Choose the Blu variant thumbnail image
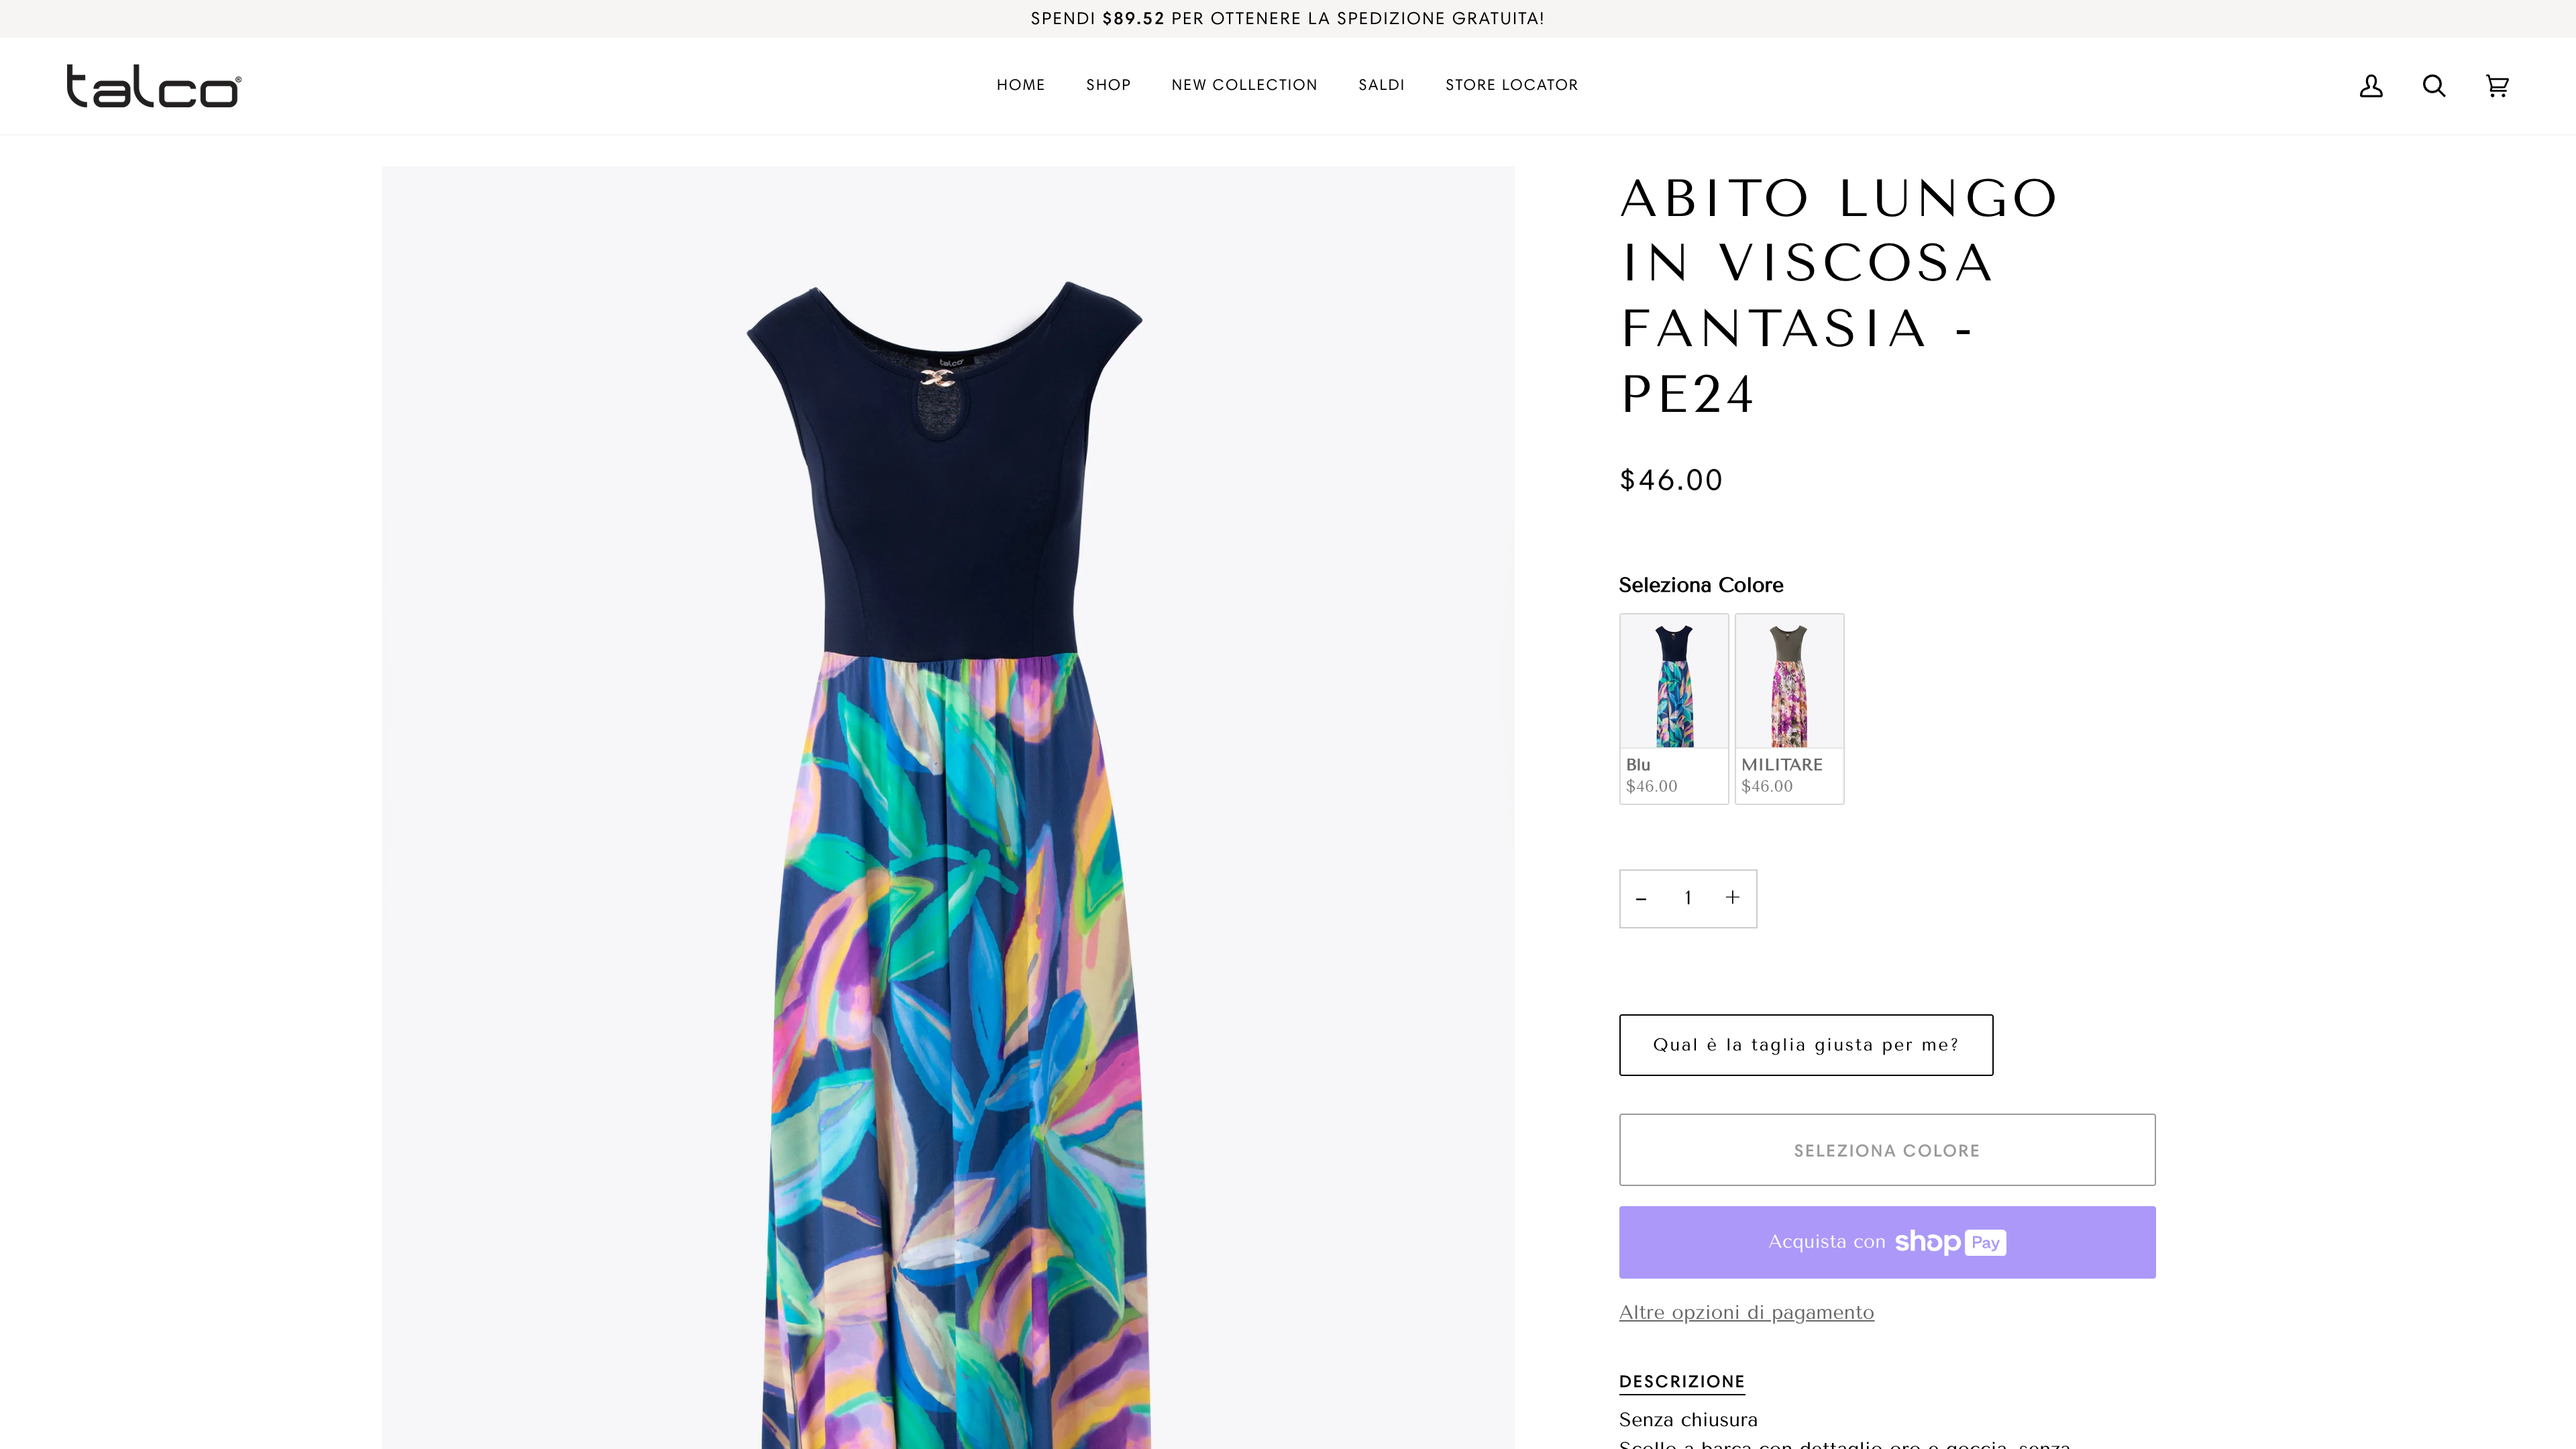The image size is (2576, 1449). (1674, 680)
